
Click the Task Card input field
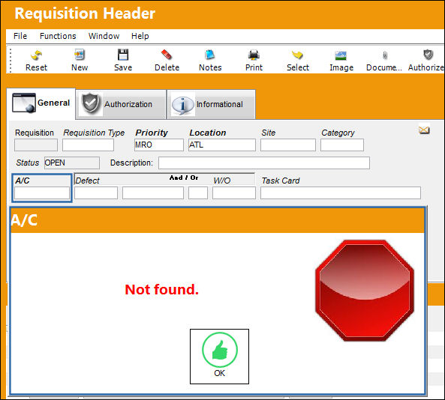[x=341, y=193]
